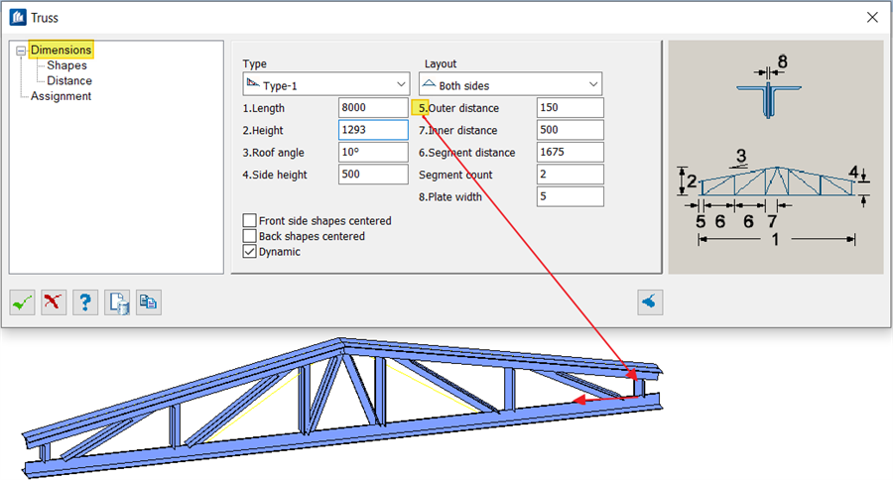Image resolution: width=893 pixels, height=480 pixels.
Task: Open help via the question mark button
Action: point(85,302)
